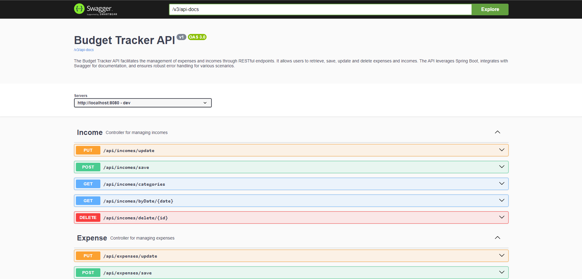Click the /v3/api-docs URL input field
Image resolution: width=582 pixels, height=279 pixels.
coord(320,9)
